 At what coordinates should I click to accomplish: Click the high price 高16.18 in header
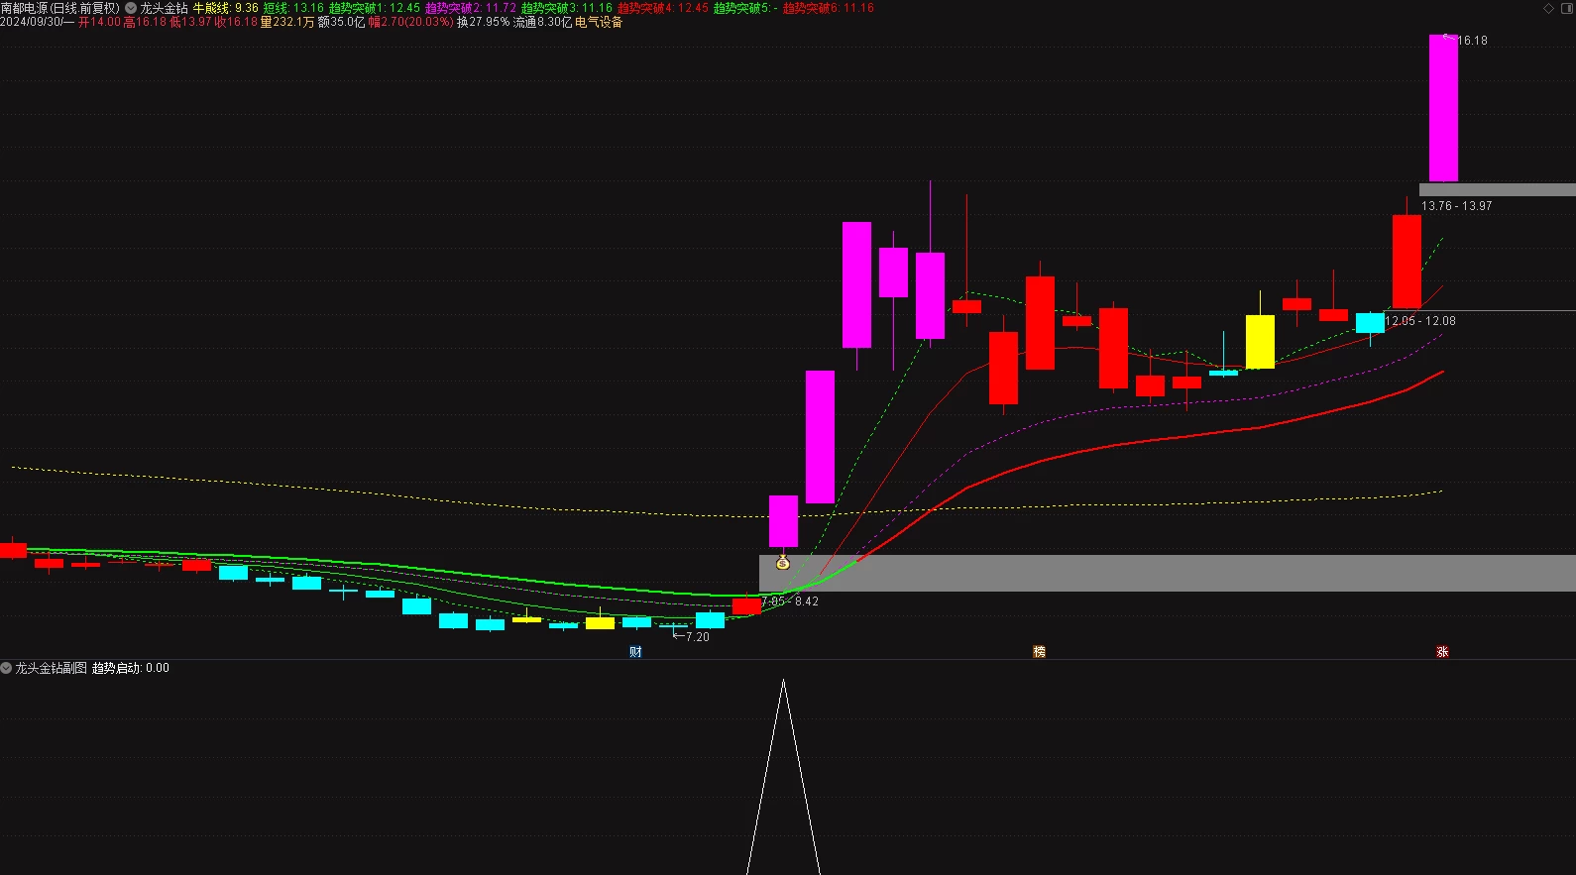[145, 22]
